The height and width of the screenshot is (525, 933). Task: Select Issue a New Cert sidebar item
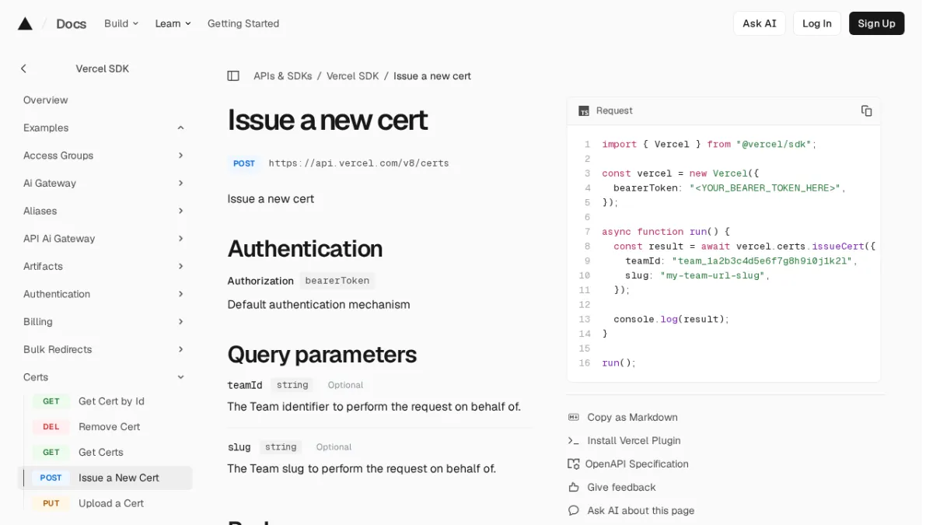coord(105,478)
